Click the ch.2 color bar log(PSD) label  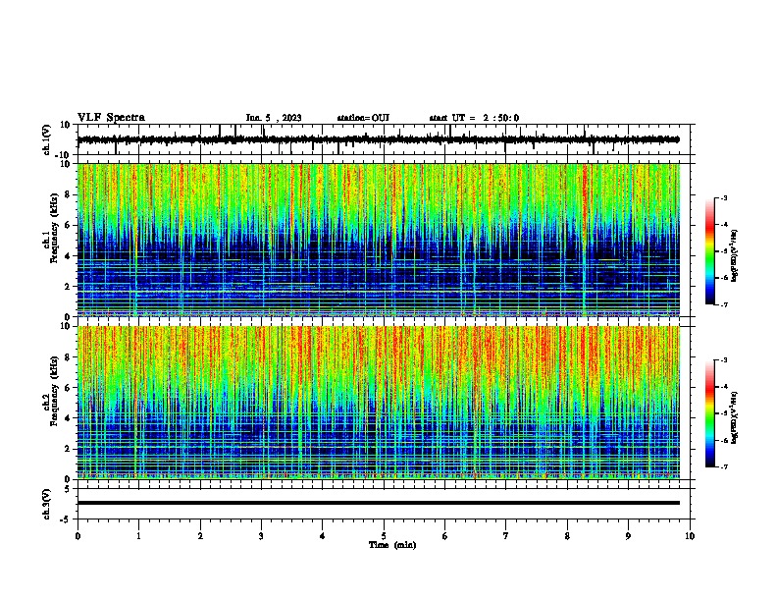pos(735,417)
